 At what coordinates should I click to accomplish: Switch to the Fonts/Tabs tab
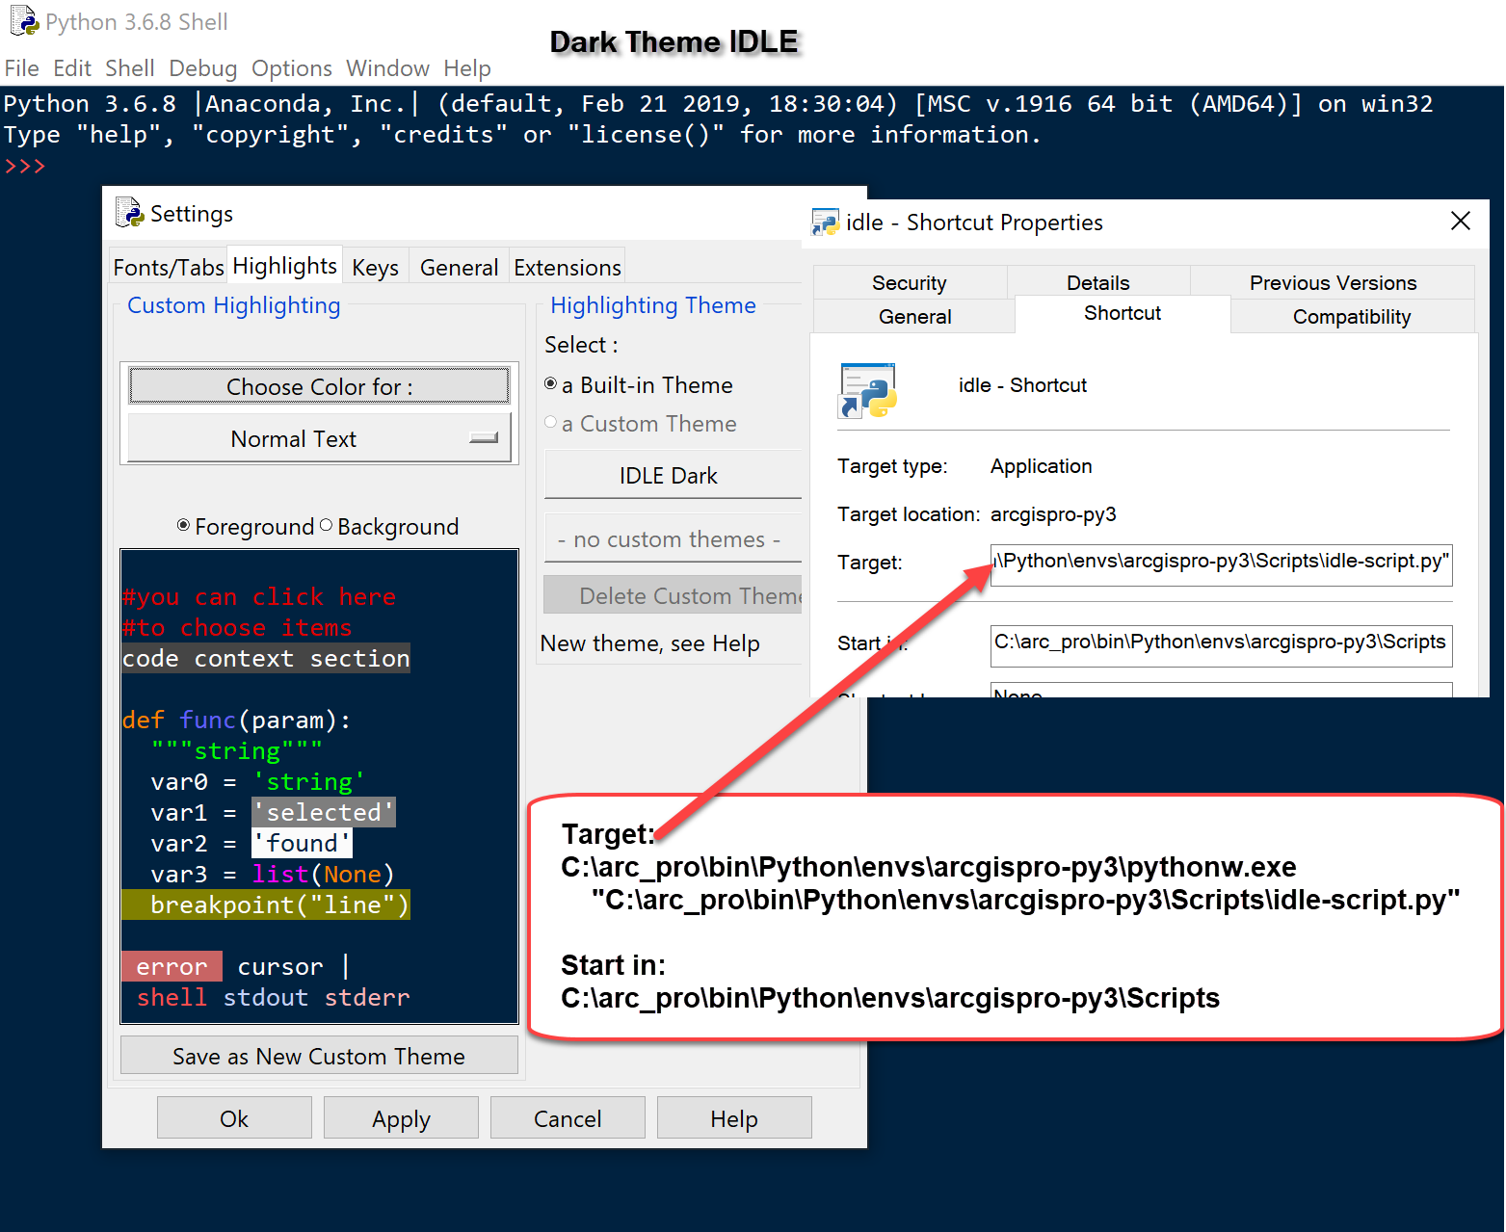(169, 267)
